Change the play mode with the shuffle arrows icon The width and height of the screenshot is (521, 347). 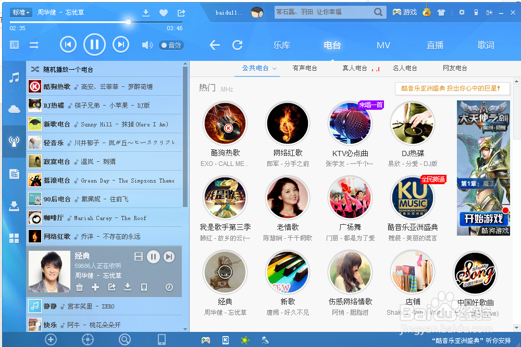[x=34, y=45]
